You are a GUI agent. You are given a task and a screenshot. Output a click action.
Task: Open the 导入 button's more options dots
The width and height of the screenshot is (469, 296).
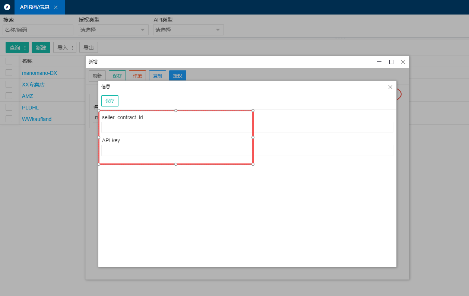pyautogui.click(x=73, y=48)
